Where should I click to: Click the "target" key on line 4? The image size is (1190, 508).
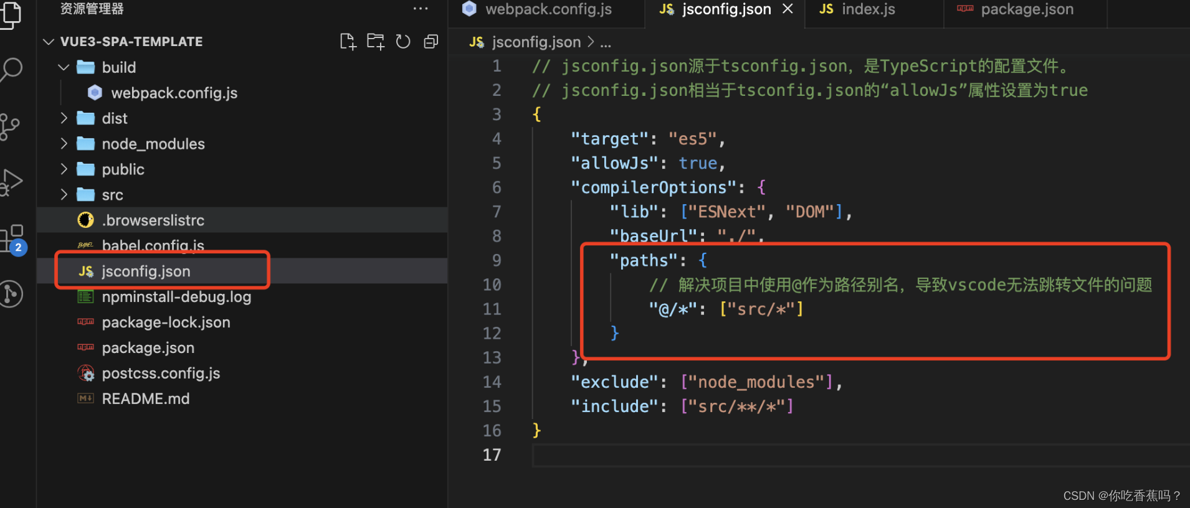coord(609,139)
